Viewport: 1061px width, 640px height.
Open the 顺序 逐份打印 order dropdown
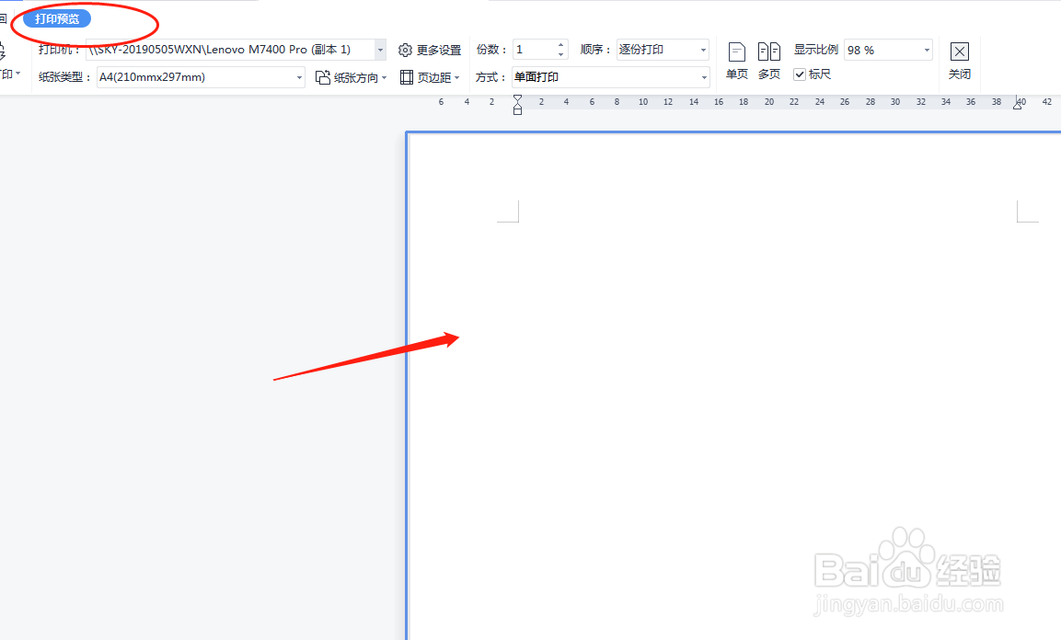coord(703,50)
